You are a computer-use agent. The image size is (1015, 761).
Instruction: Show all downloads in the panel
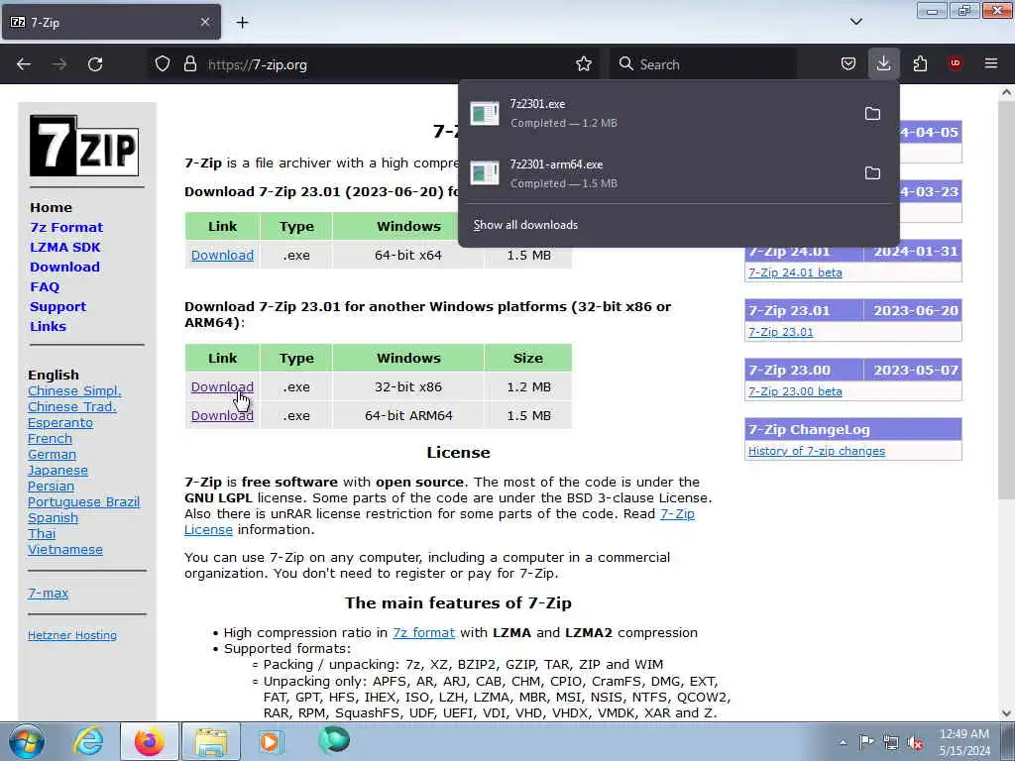(x=525, y=225)
